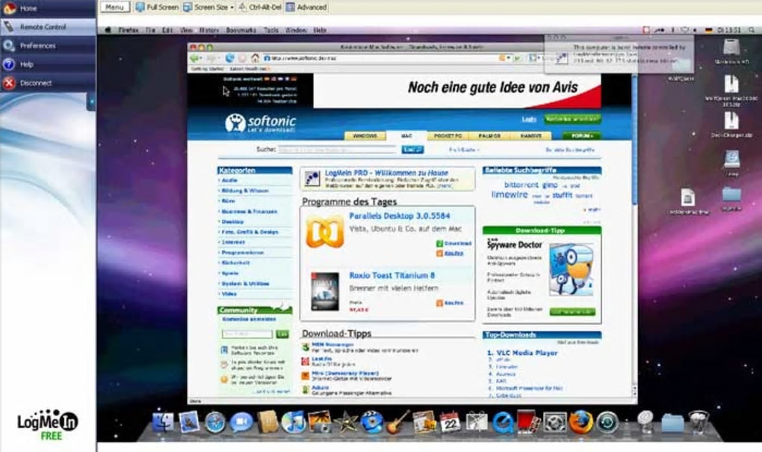This screenshot has height=452, width=762.
Task: Click the Parallels Desktop icon
Action: tap(325, 232)
